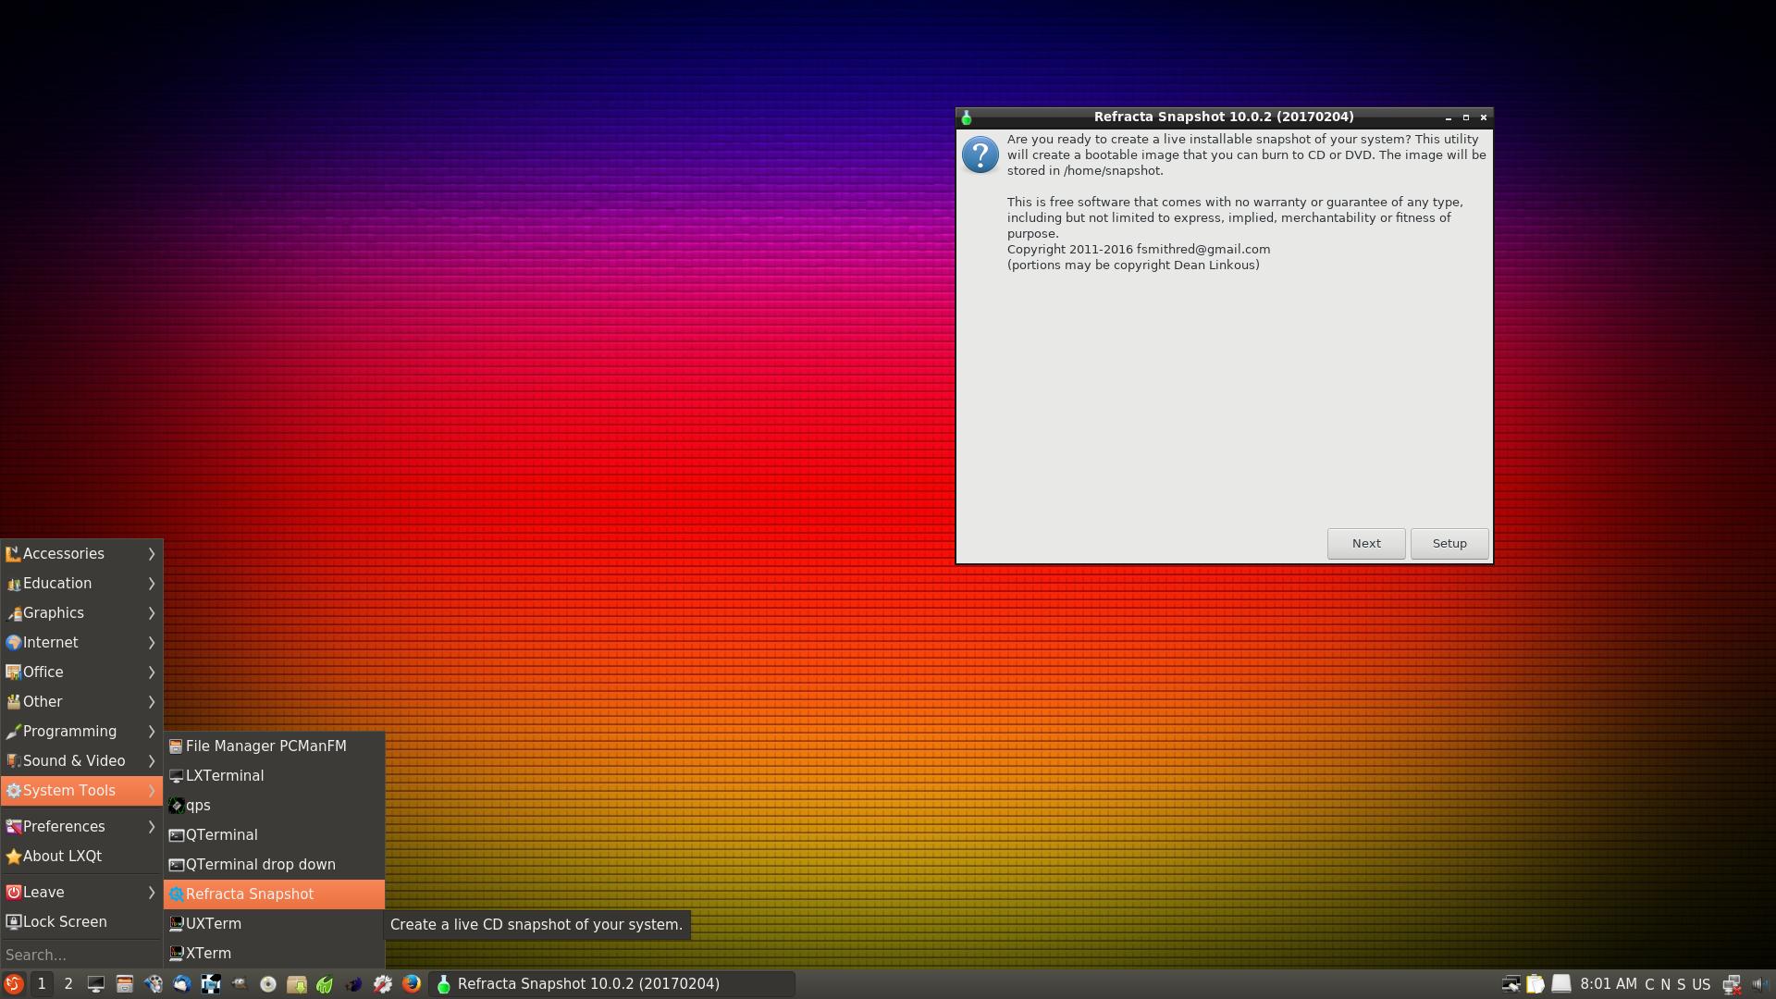Open the media player film-reel launcher
This screenshot has height=999, width=1776.
[x=153, y=984]
